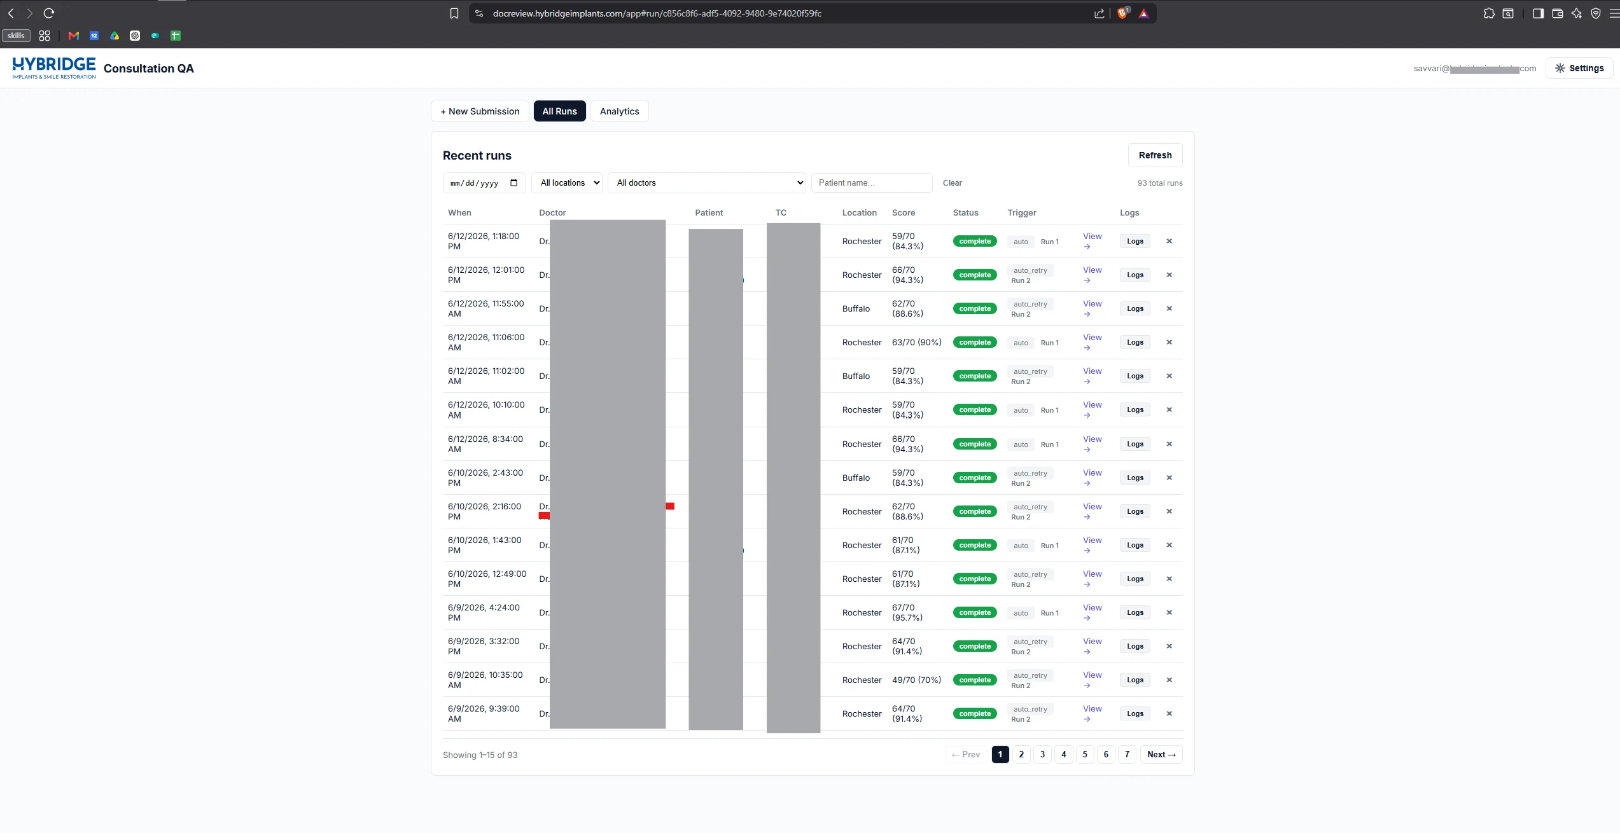The image size is (1620, 833).
Task: View the 6/12/2026 12:01:00 PM run
Action: [1093, 275]
